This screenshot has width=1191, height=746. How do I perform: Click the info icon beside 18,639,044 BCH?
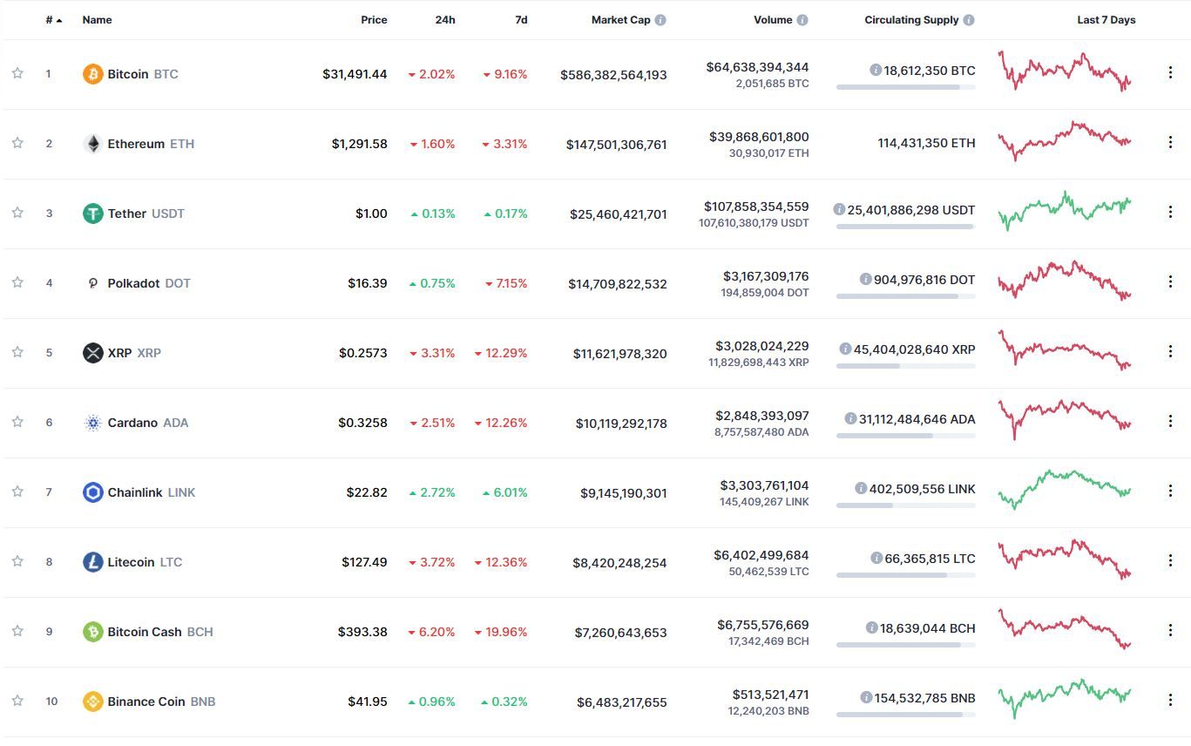pyautogui.click(x=871, y=628)
